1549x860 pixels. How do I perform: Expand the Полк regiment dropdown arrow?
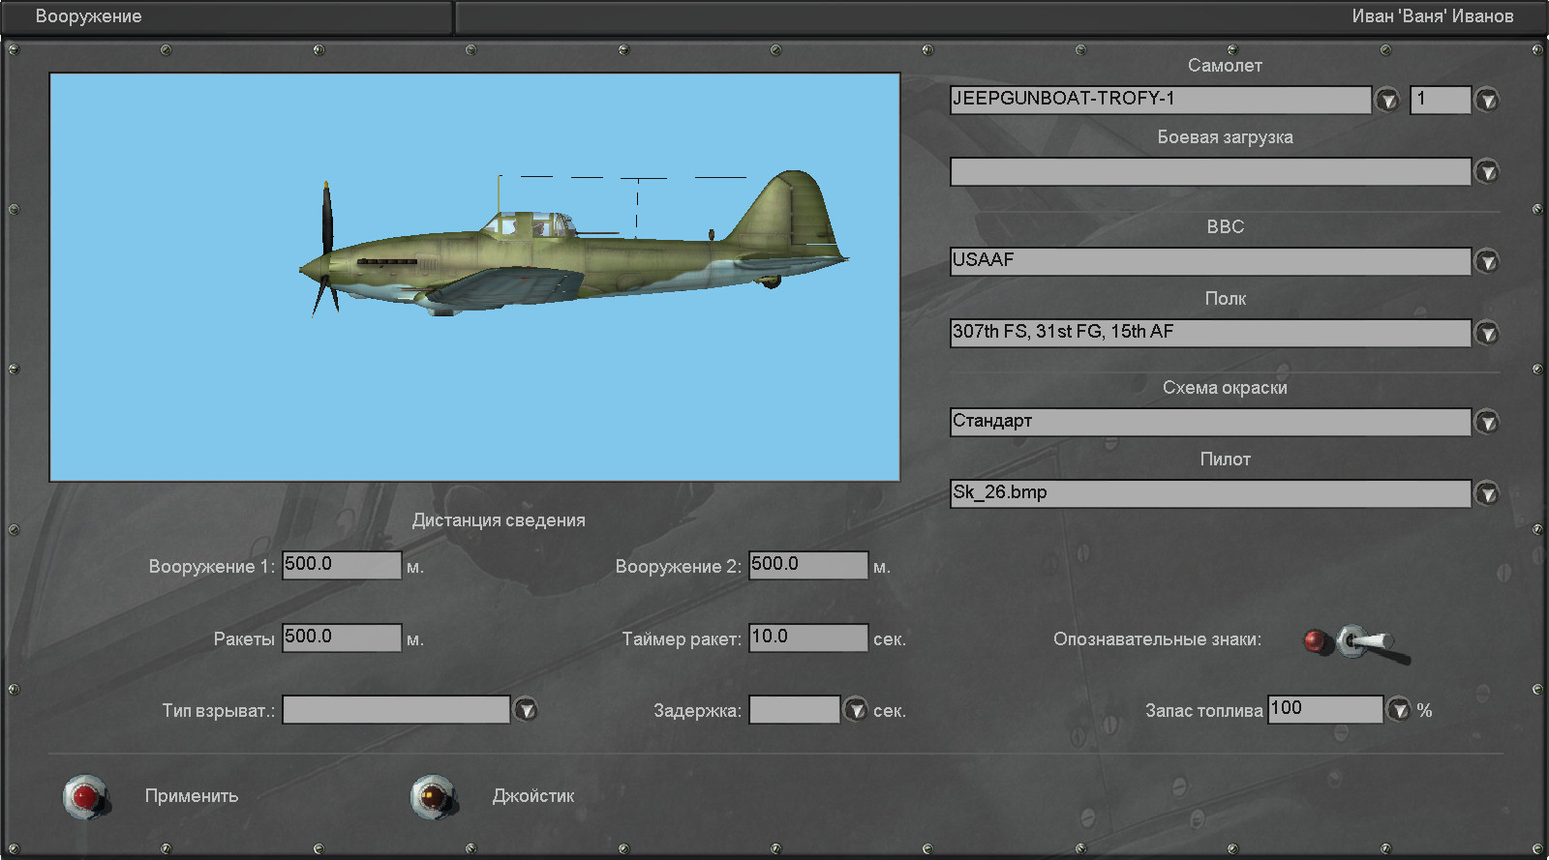1487,334
